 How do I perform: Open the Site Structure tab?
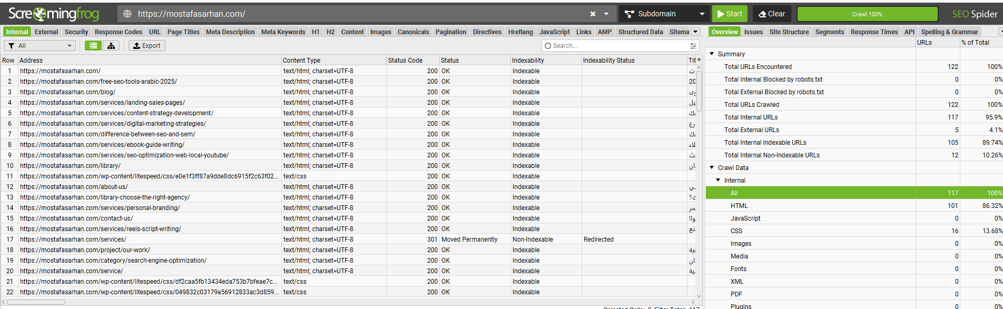789,32
